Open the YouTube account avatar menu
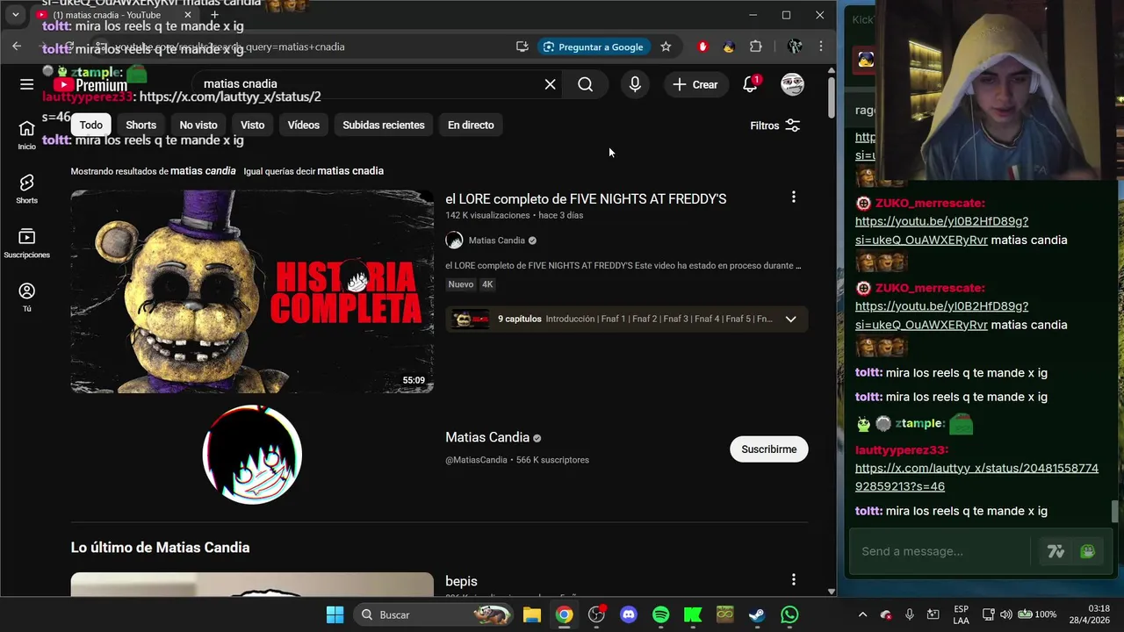 (x=792, y=84)
